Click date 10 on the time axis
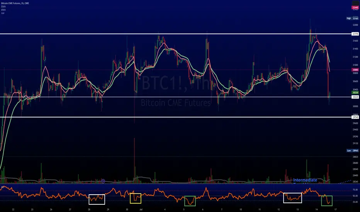This screenshot has height=212, width=360. coord(241,209)
